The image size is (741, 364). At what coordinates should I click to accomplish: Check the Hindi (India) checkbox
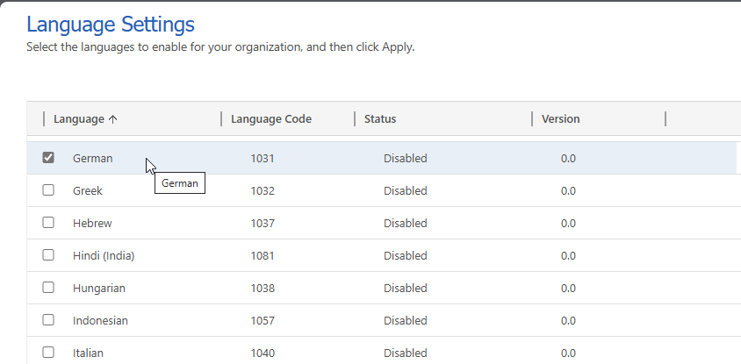(x=48, y=255)
